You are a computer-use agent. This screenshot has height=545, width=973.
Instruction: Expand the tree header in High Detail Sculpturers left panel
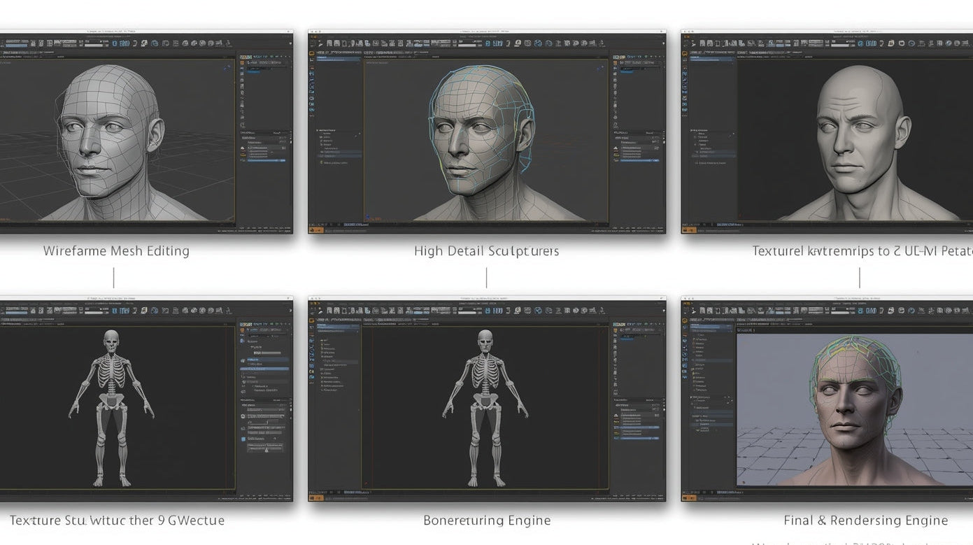coord(318,130)
